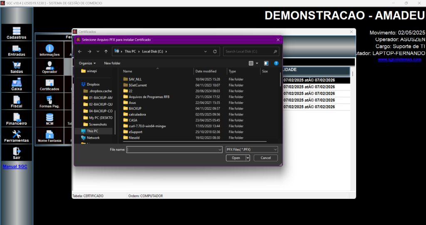This screenshot has width=426, height=225.
Task: Open the NCM database tile
Action: [x=50, y=119]
